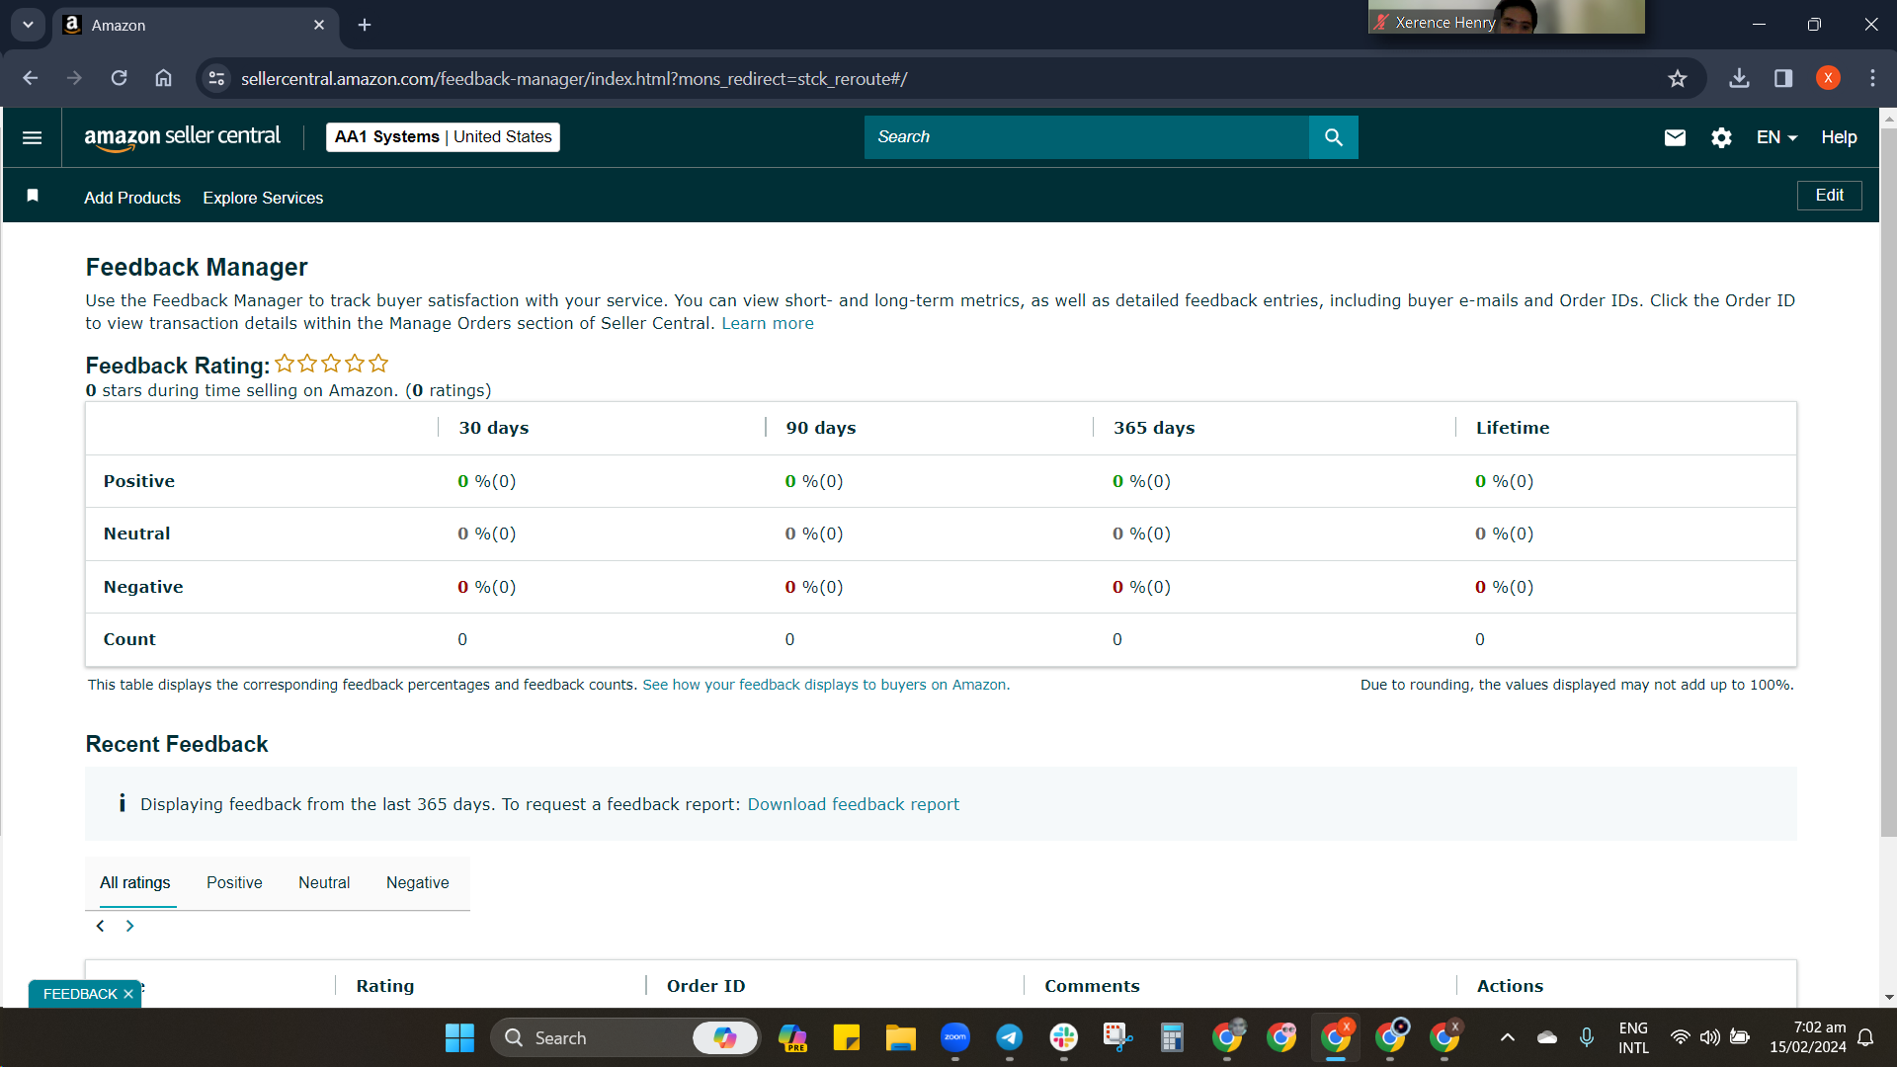Open the EN language dropdown

click(1776, 137)
